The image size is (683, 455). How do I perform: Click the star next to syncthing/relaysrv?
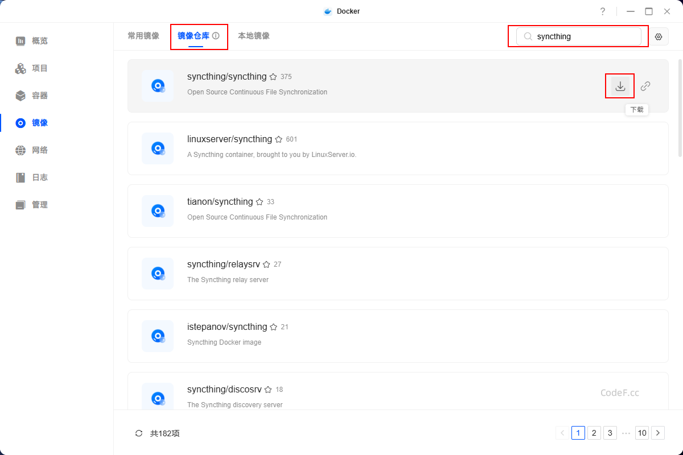point(266,264)
